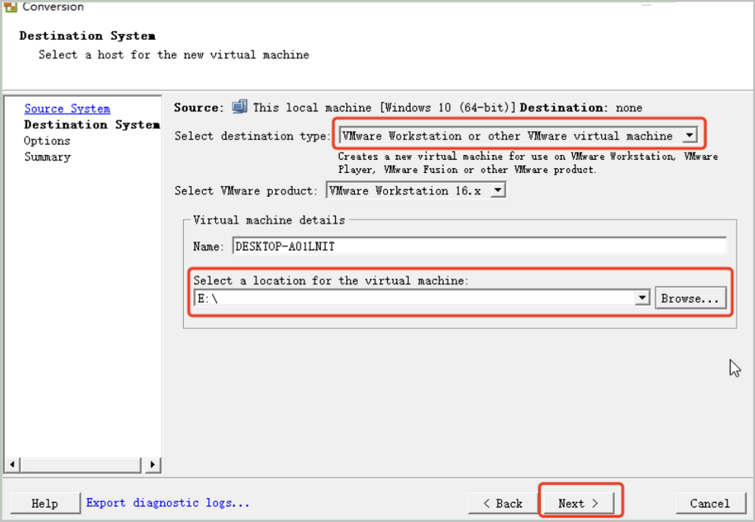Click 'Select a host for the new virtual machine' text

coord(174,55)
